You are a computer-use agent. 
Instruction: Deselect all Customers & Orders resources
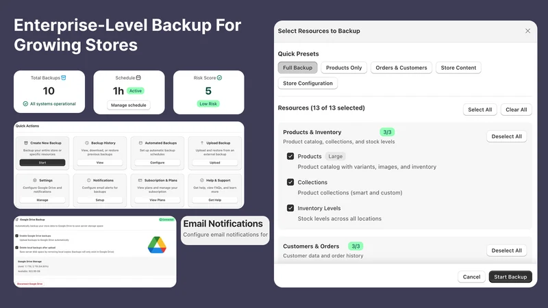click(x=506, y=251)
